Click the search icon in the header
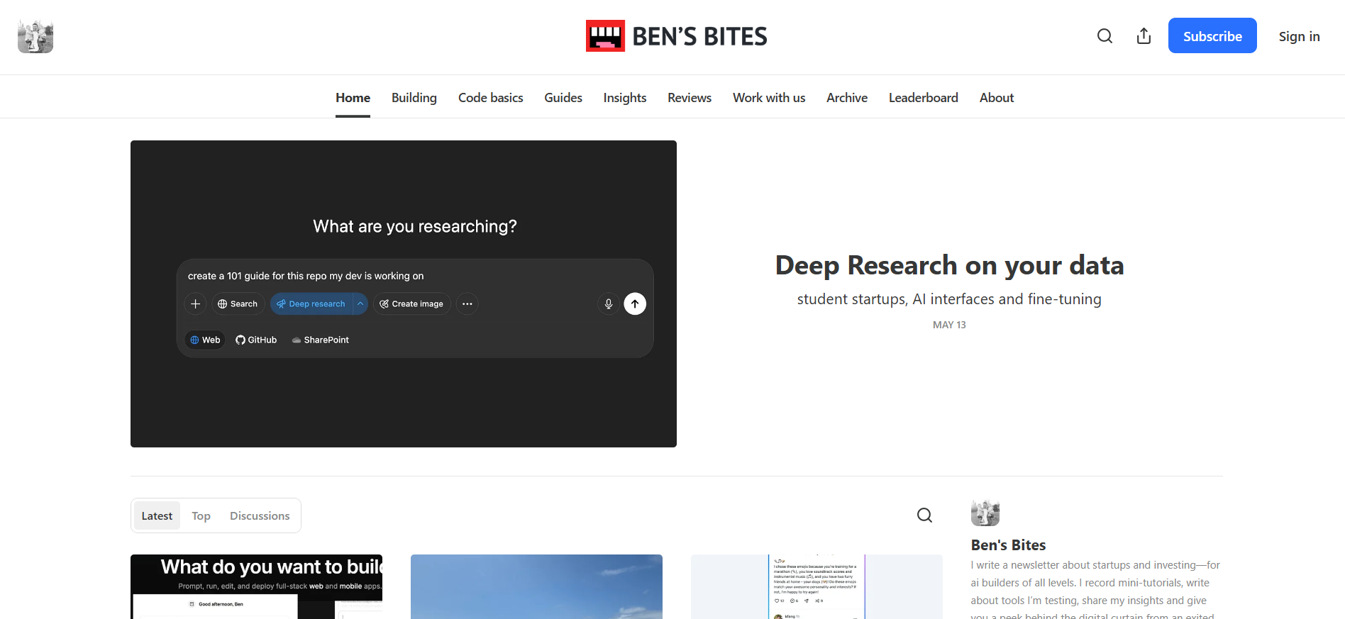The image size is (1345, 619). click(1105, 36)
